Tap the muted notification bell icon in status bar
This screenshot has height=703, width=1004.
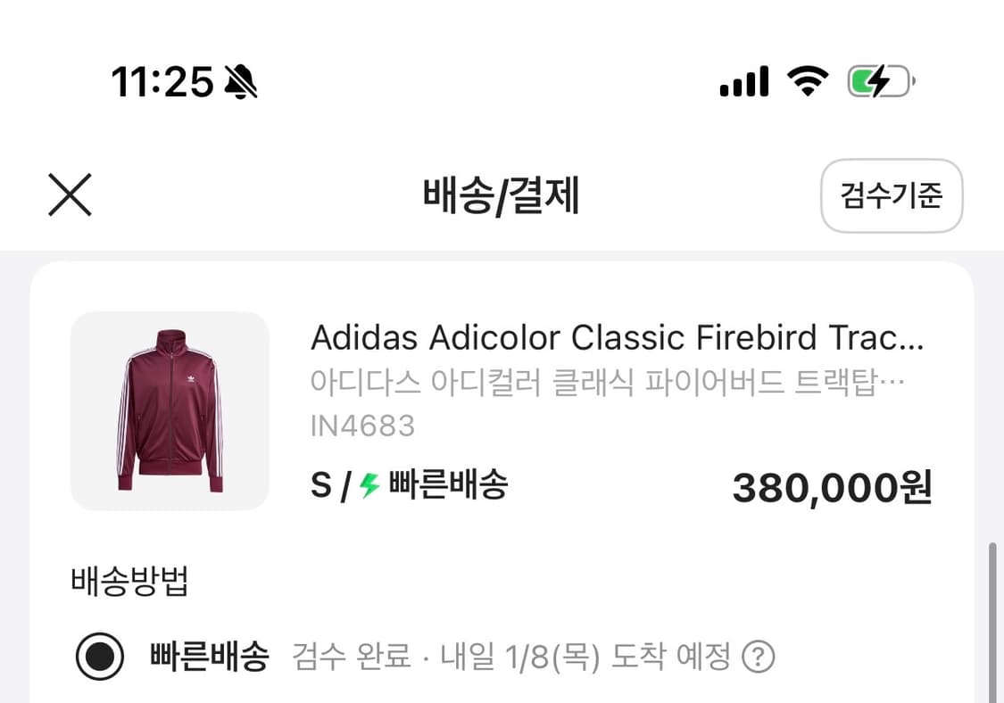click(x=239, y=80)
